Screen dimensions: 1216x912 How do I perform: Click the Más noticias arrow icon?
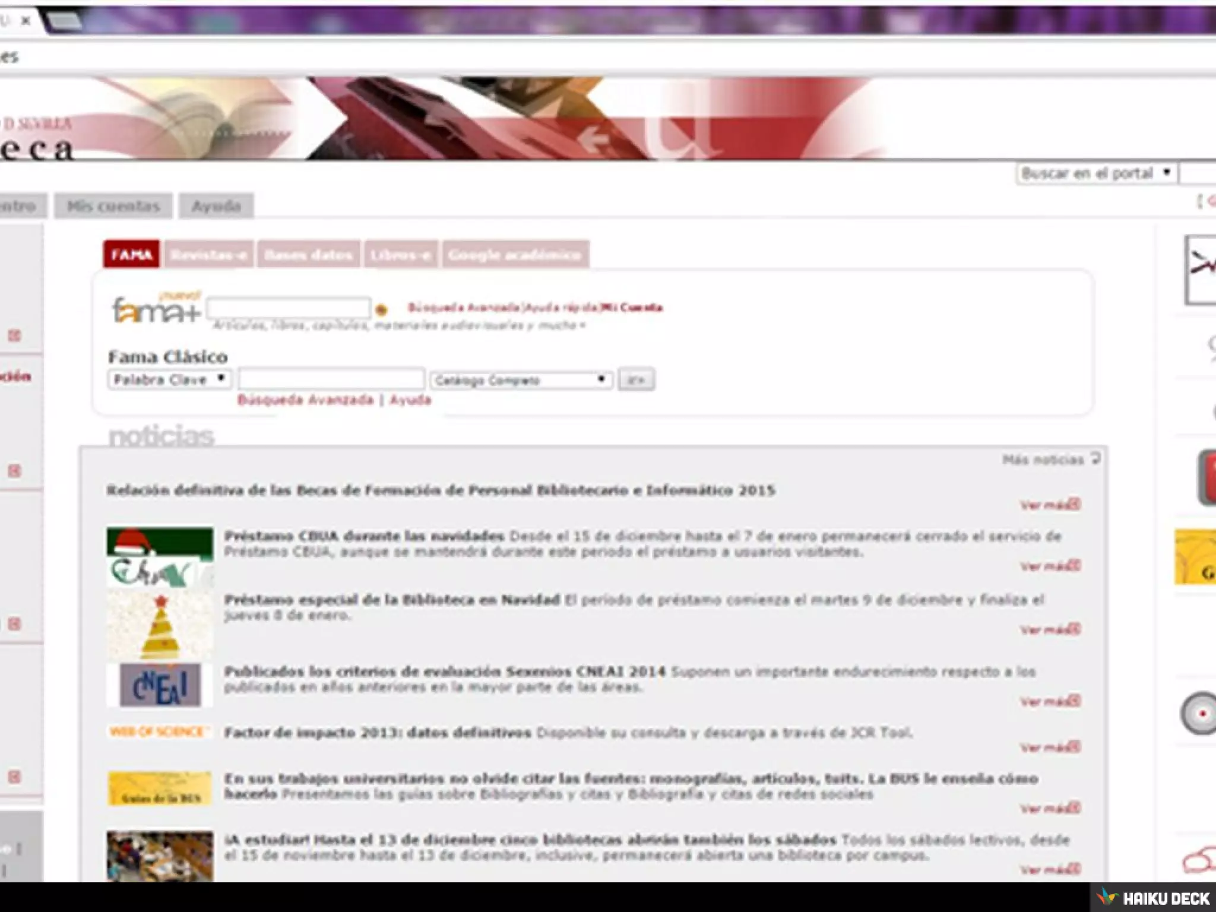(x=1096, y=458)
